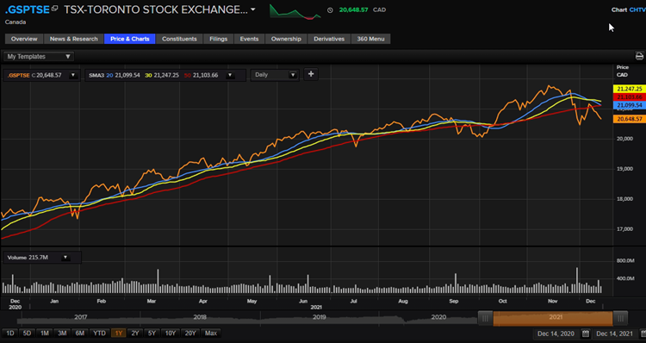Click 2020 on the overview timeline

[438, 317]
